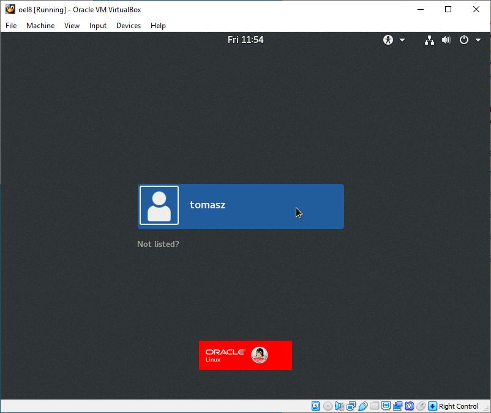Image resolution: width=491 pixels, height=413 pixels.
Task: Click the power icon in top bar
Action: point(464,40)
